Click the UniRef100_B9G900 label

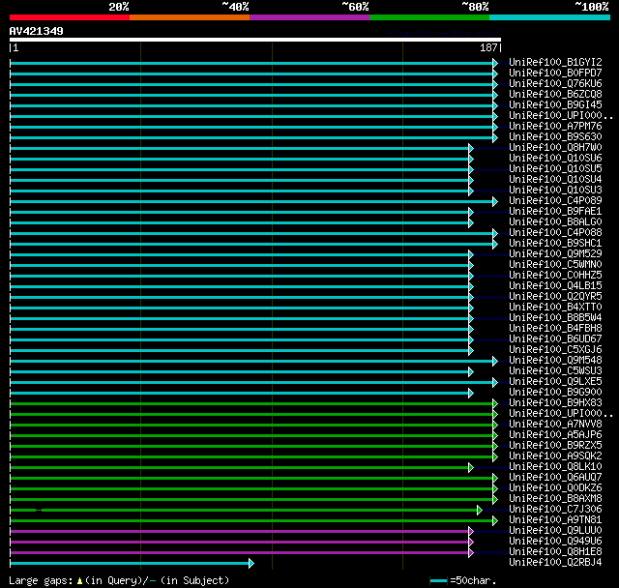coord(555,393)
